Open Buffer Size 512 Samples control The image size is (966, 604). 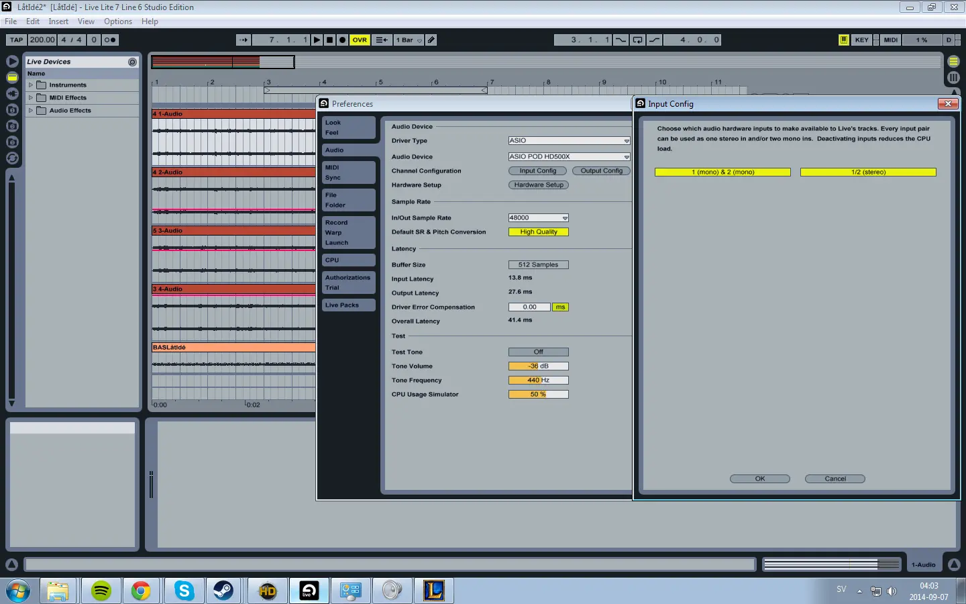coord(538,264)
